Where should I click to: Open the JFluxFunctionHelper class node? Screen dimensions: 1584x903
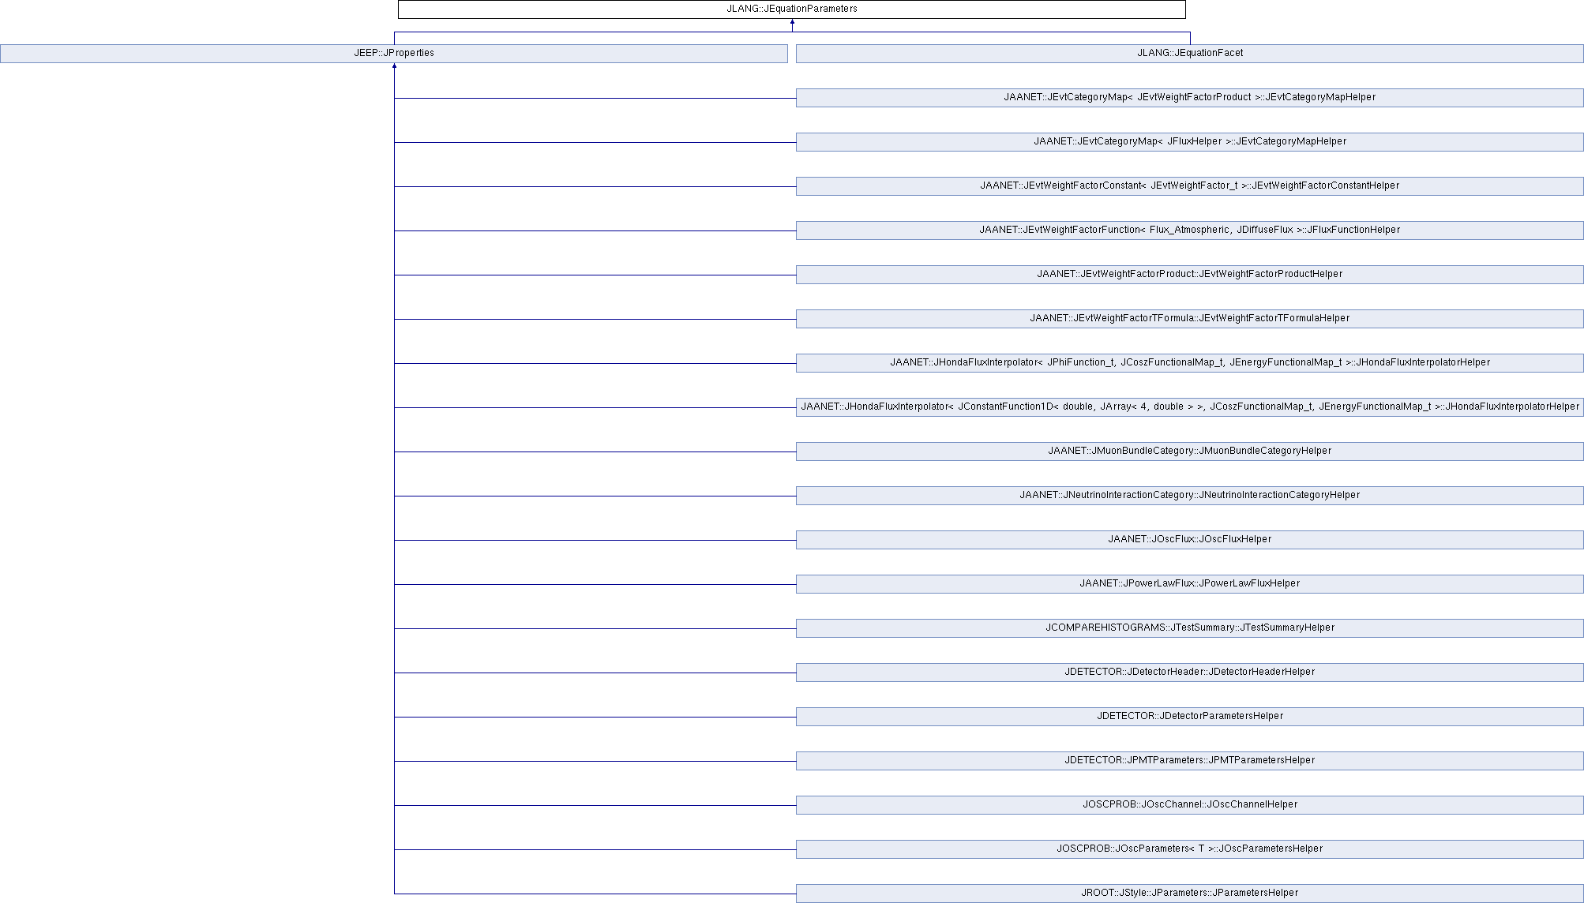(x=1189, y=230)
